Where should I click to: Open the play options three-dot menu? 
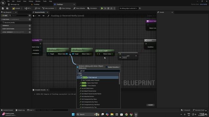coord(114,8)
